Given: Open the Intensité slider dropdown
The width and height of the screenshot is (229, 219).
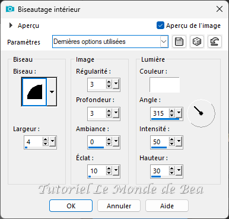Looking at the screenshot, I should click(x=179, y=142).
